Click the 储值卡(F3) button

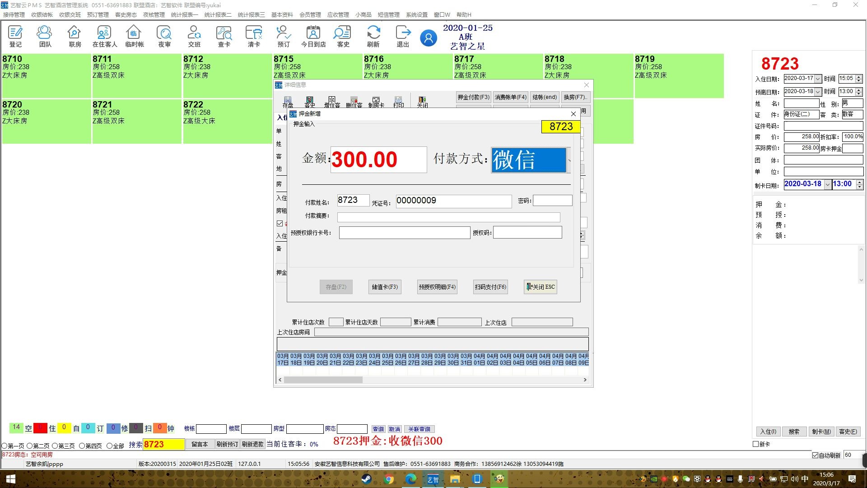coord(385,287)
